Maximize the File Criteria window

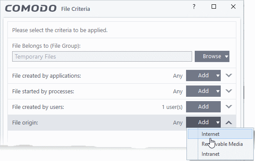pos(214,7)
